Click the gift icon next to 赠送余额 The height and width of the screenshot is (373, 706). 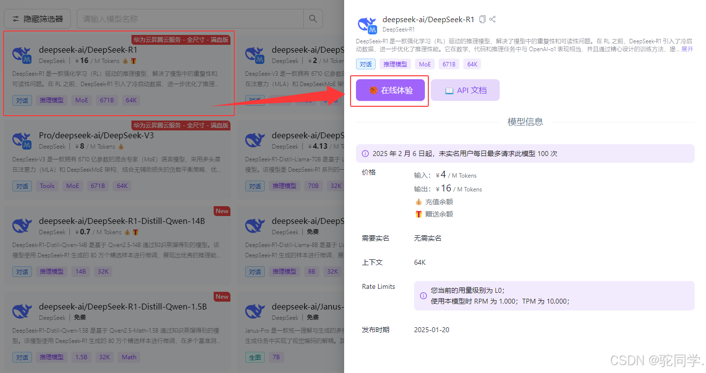tap(418, 214)
